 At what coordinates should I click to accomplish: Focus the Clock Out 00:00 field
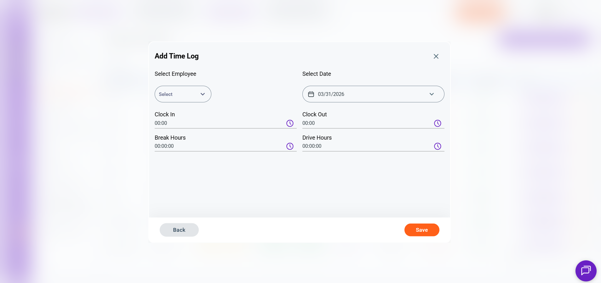pyautogui.click(x=365, y=123)
